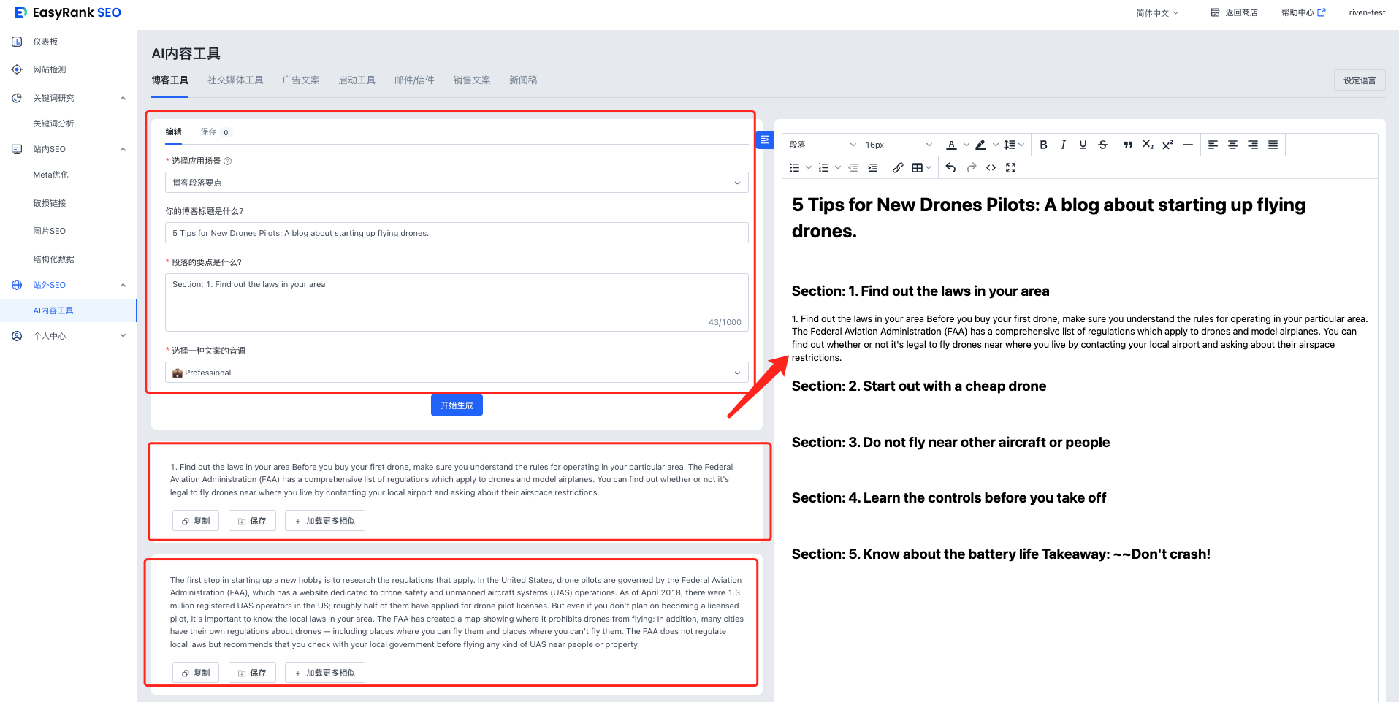Viewport: 1399px width, 702px height.
Task: Align text to the right
Action: click(1253, 145)
